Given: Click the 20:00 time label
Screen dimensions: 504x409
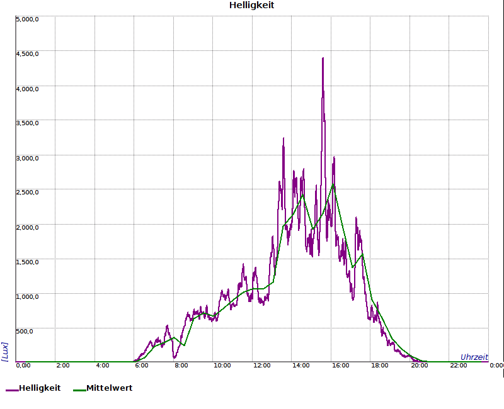Looking at the screenshot, I should (x=419, y=366).
